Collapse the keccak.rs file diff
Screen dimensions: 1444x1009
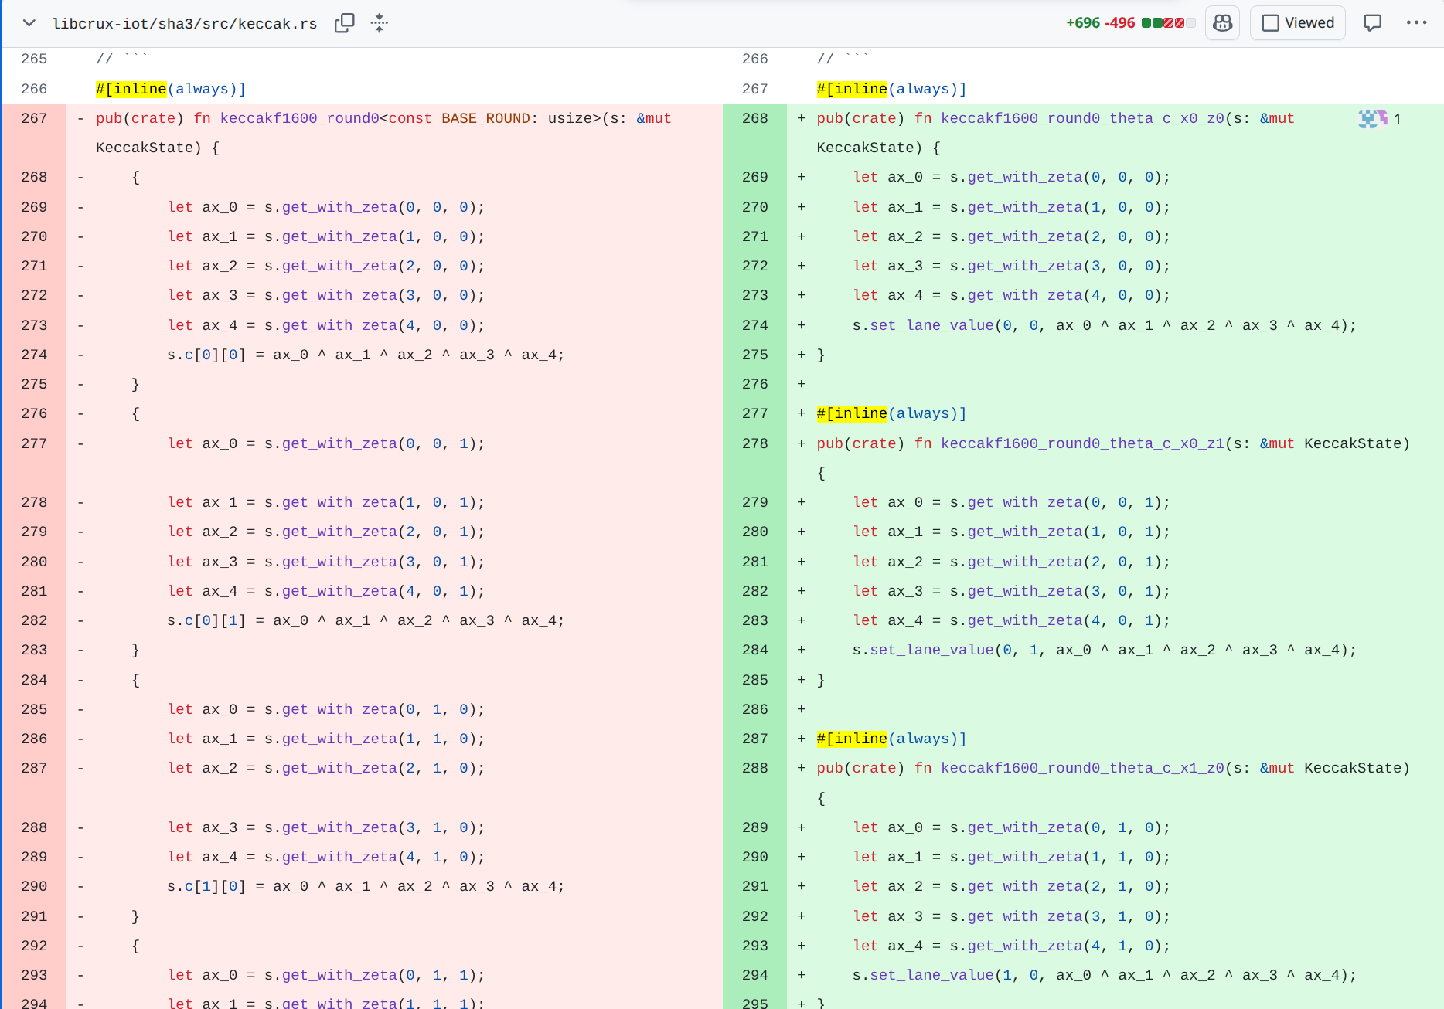point(29,23)
